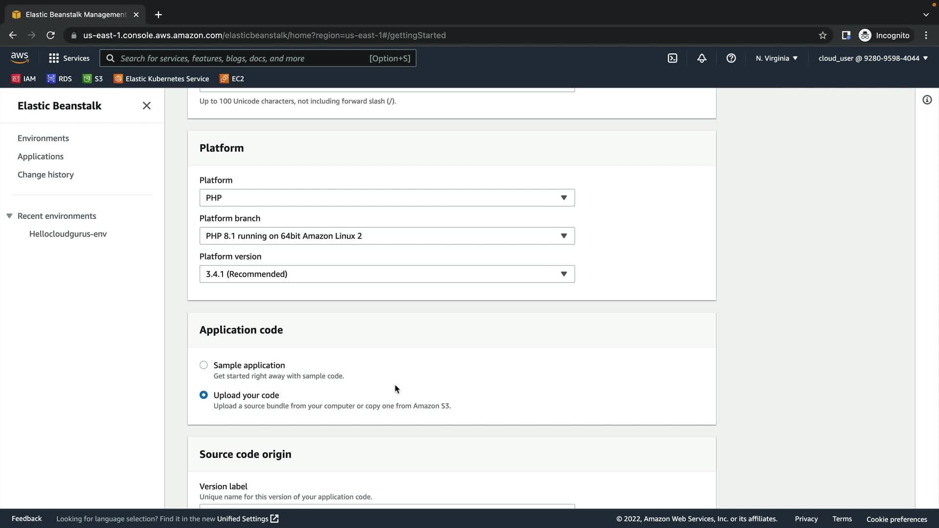Click the AWS logo home icon
The height and width of the screenshot is (528, 939).
(x=20, y=58)
